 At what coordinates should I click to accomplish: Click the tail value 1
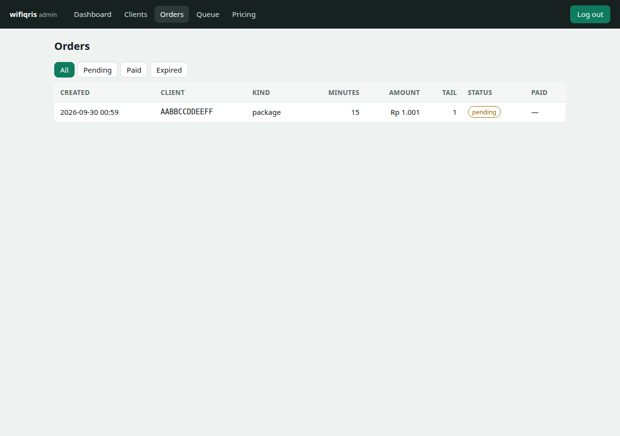click(455, 112)
